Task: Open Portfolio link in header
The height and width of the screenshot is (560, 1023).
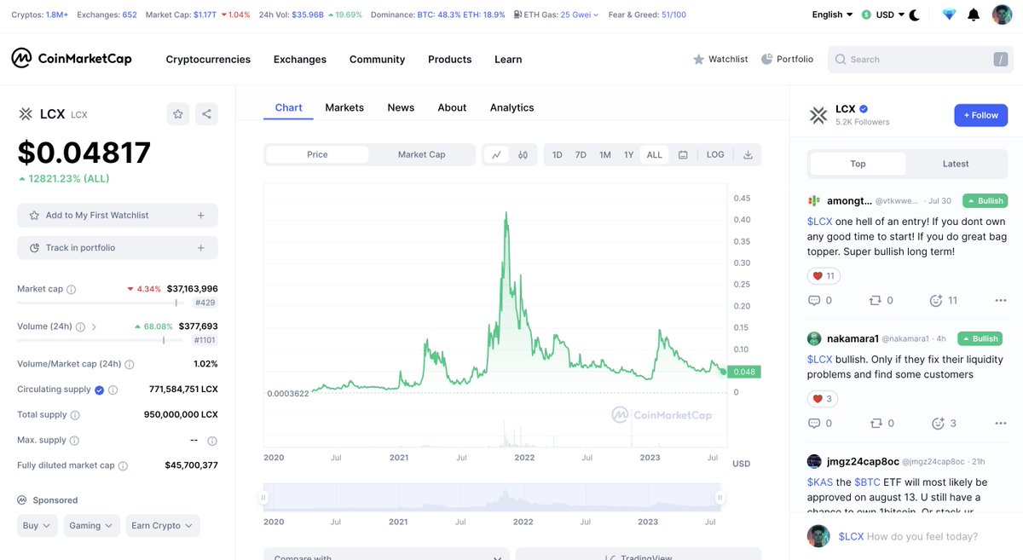Action: tap(787, 59)
